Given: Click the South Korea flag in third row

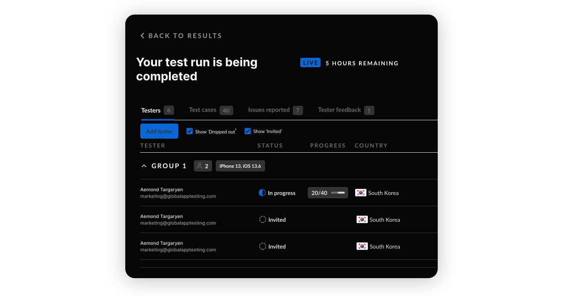Looking at the screenshot, I should (x=362, y=246).
